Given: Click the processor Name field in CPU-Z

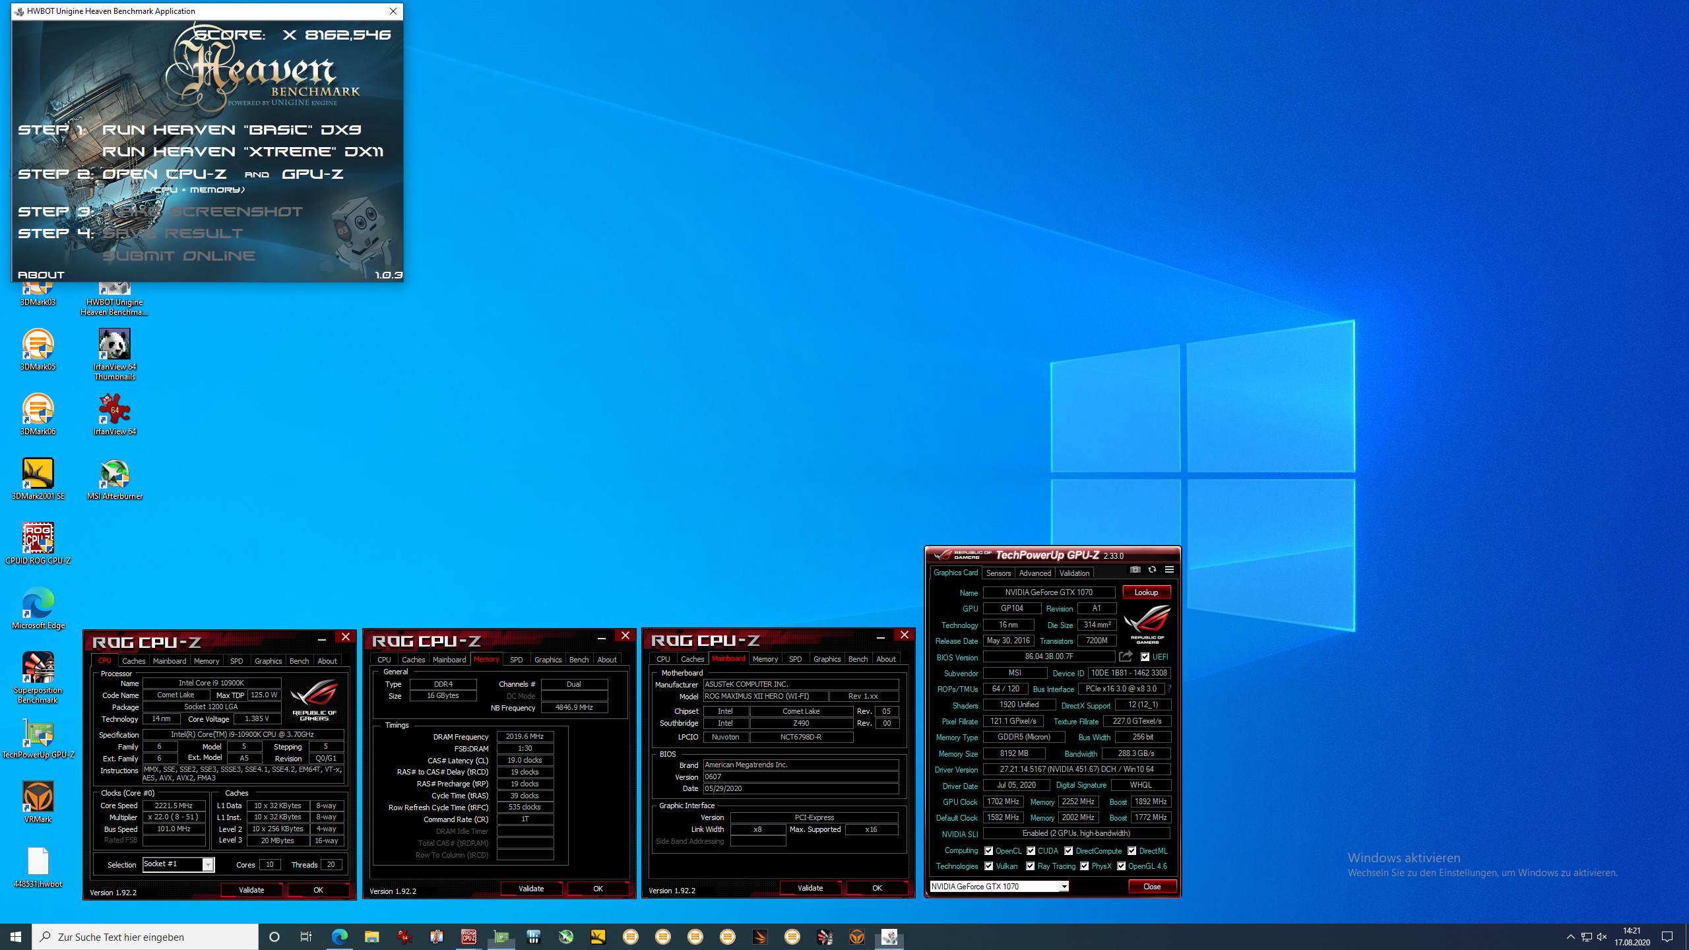Looking at the screenshot, I should point(212,683).
